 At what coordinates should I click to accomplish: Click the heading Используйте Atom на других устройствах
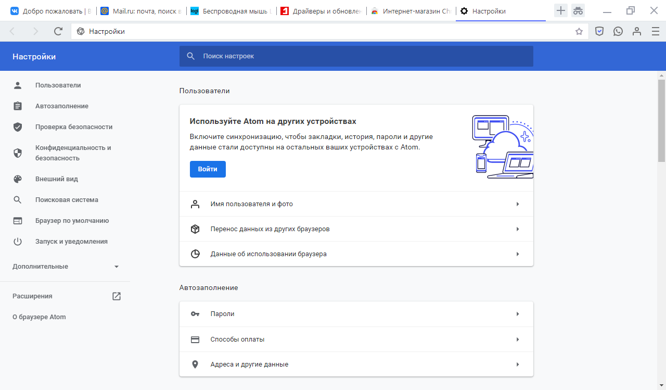(273, 121)
